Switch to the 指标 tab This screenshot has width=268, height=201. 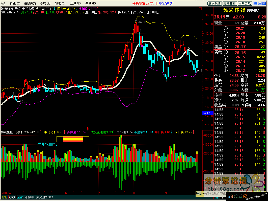pos(5,197)
